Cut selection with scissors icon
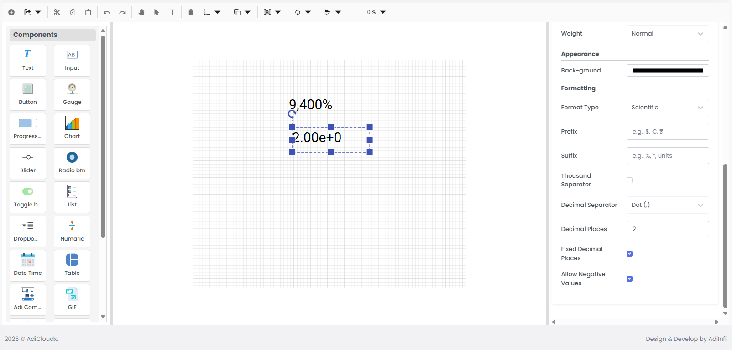Screen dimensions: 732x350 pos(57,12)
